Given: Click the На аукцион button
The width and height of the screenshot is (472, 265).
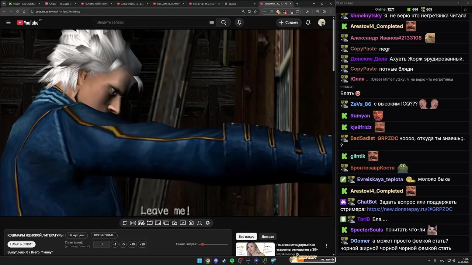Looking at the screenshot, I should (76, 235).
